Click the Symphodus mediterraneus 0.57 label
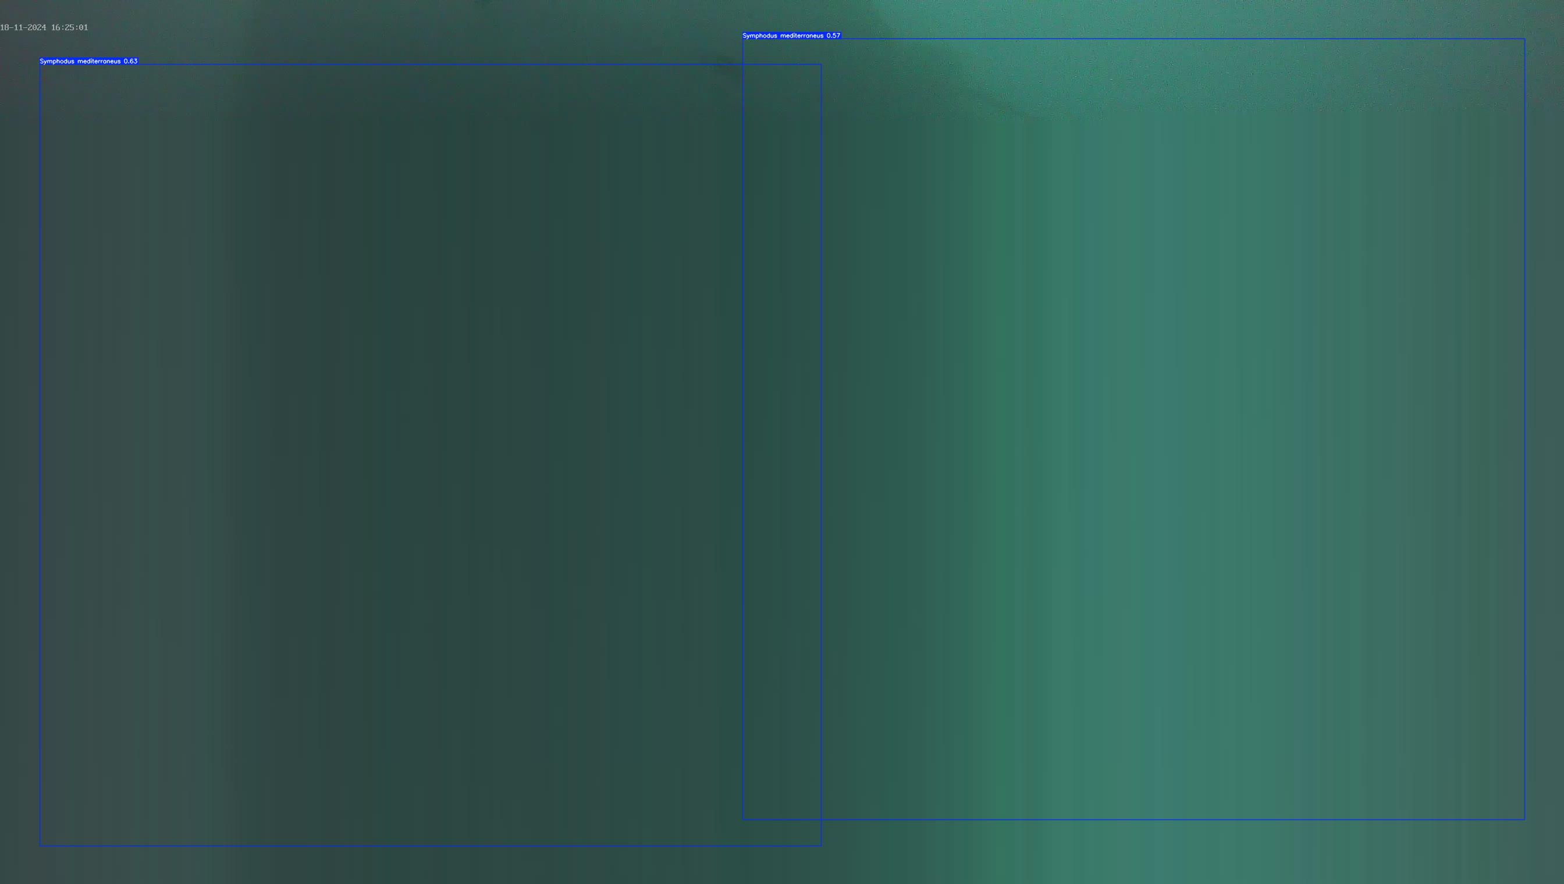The height and width of the screenshot is (884, 1564). click(x=791, y=36)
